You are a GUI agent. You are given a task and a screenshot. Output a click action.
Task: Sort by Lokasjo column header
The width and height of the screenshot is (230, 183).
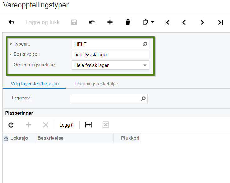22,138
